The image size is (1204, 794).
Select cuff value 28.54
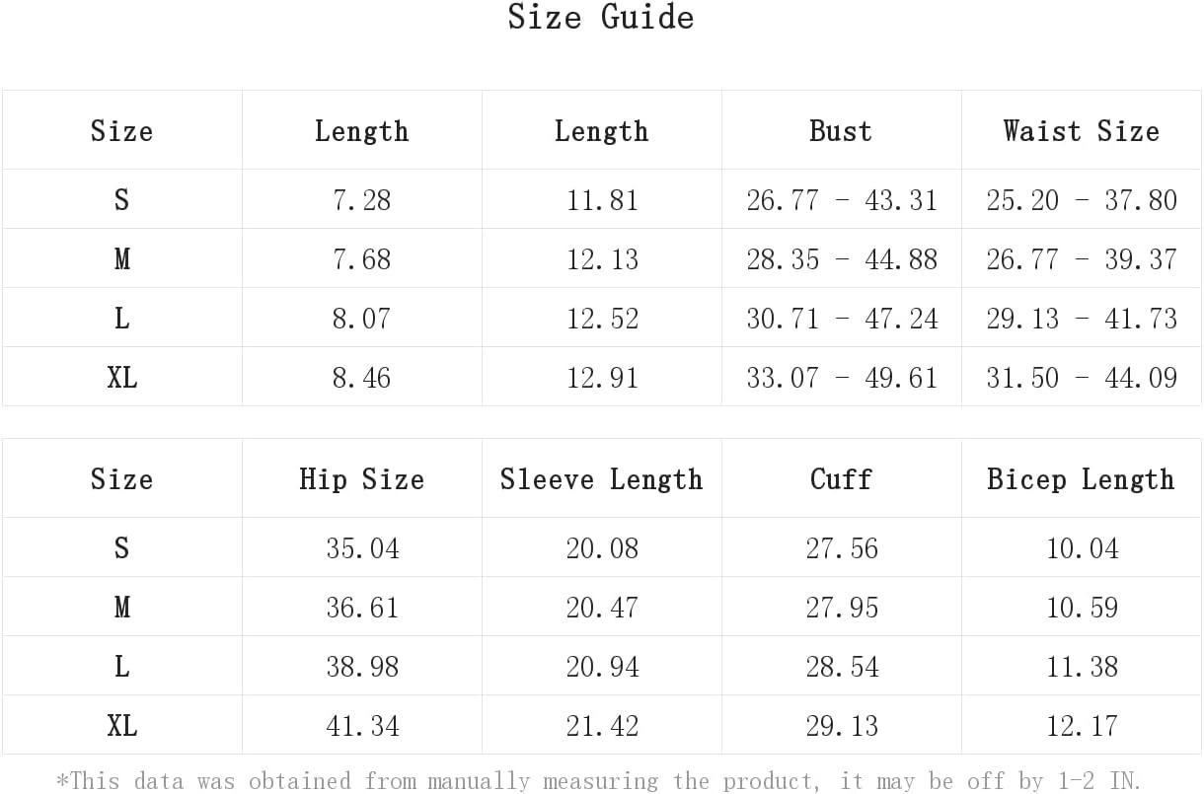[842, 667]
